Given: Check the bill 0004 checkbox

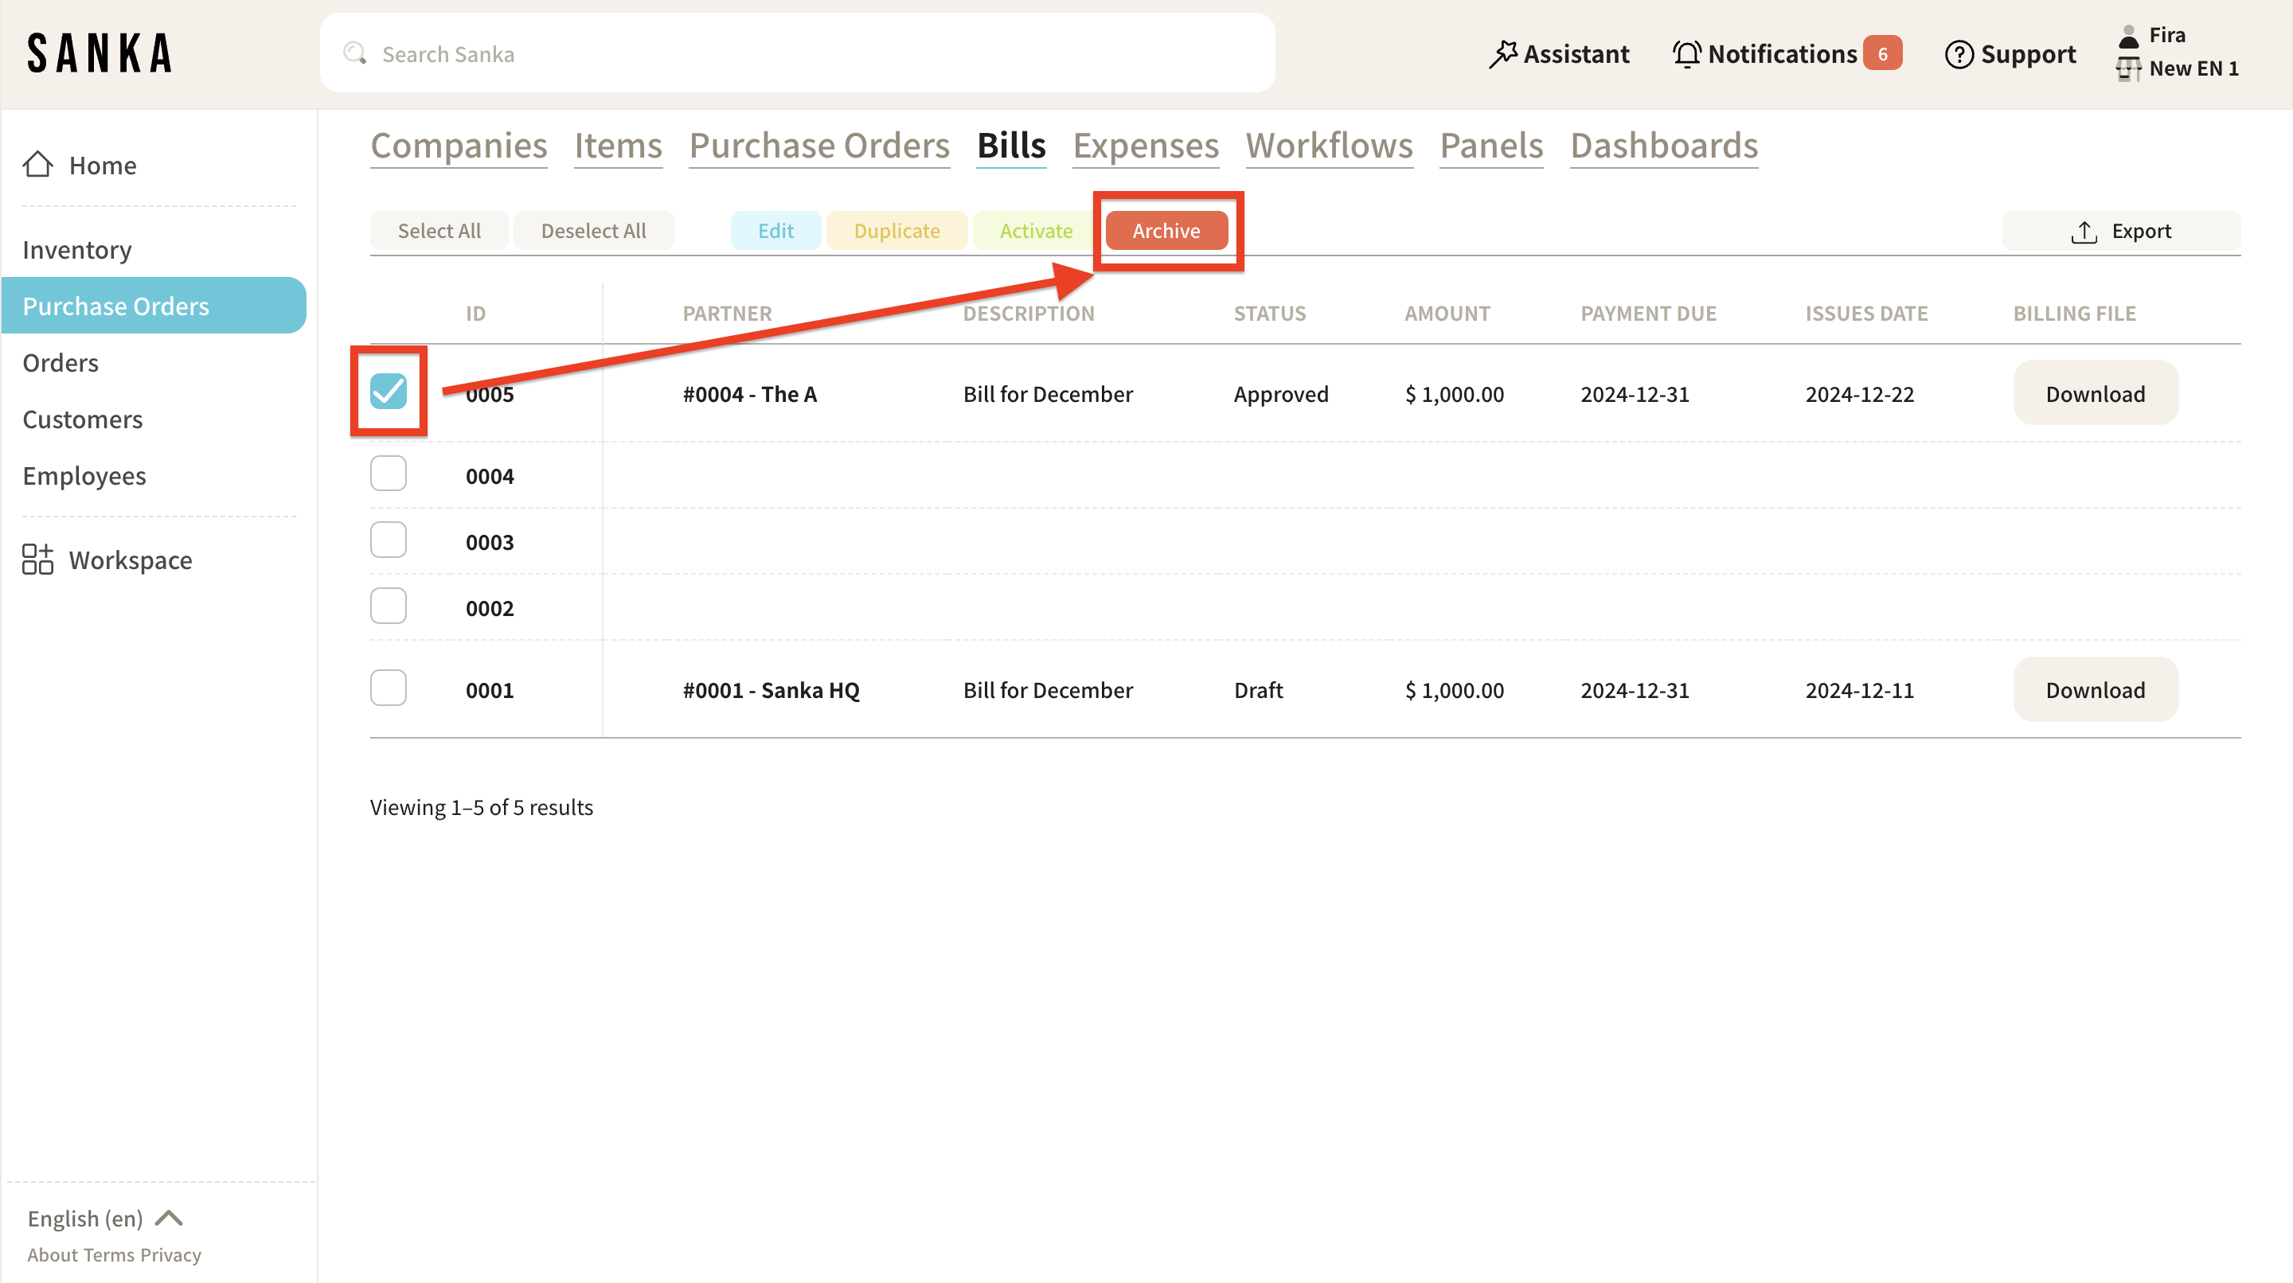Looking at the screenshot, I should pos(388,474).
